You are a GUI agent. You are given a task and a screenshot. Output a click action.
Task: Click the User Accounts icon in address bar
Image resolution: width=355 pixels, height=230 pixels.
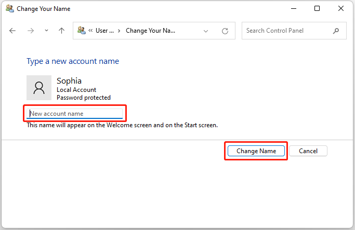[x=82, y=31]
